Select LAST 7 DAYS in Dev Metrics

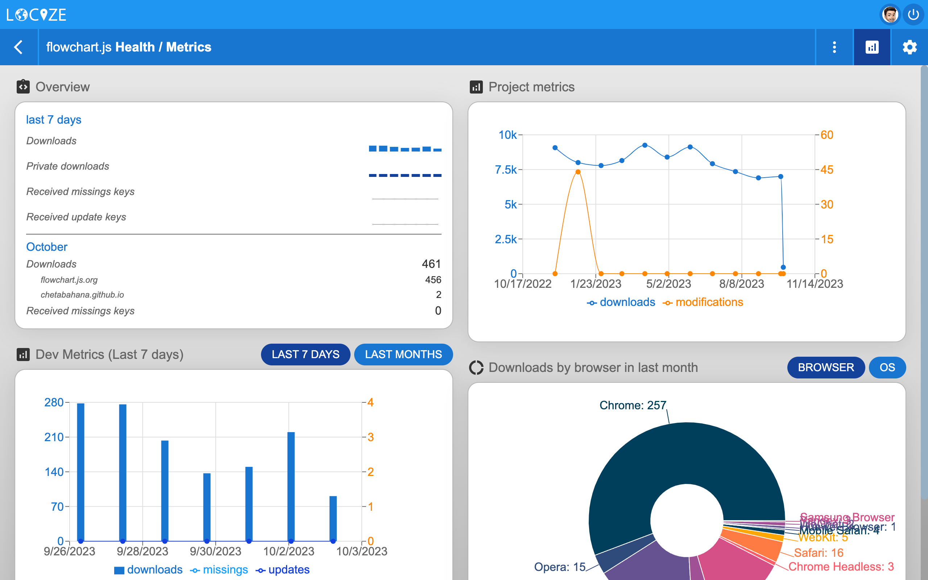click(305, 355)
